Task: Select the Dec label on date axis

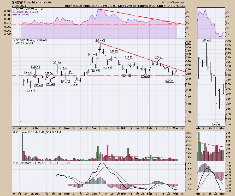Action: pos(94,128)
